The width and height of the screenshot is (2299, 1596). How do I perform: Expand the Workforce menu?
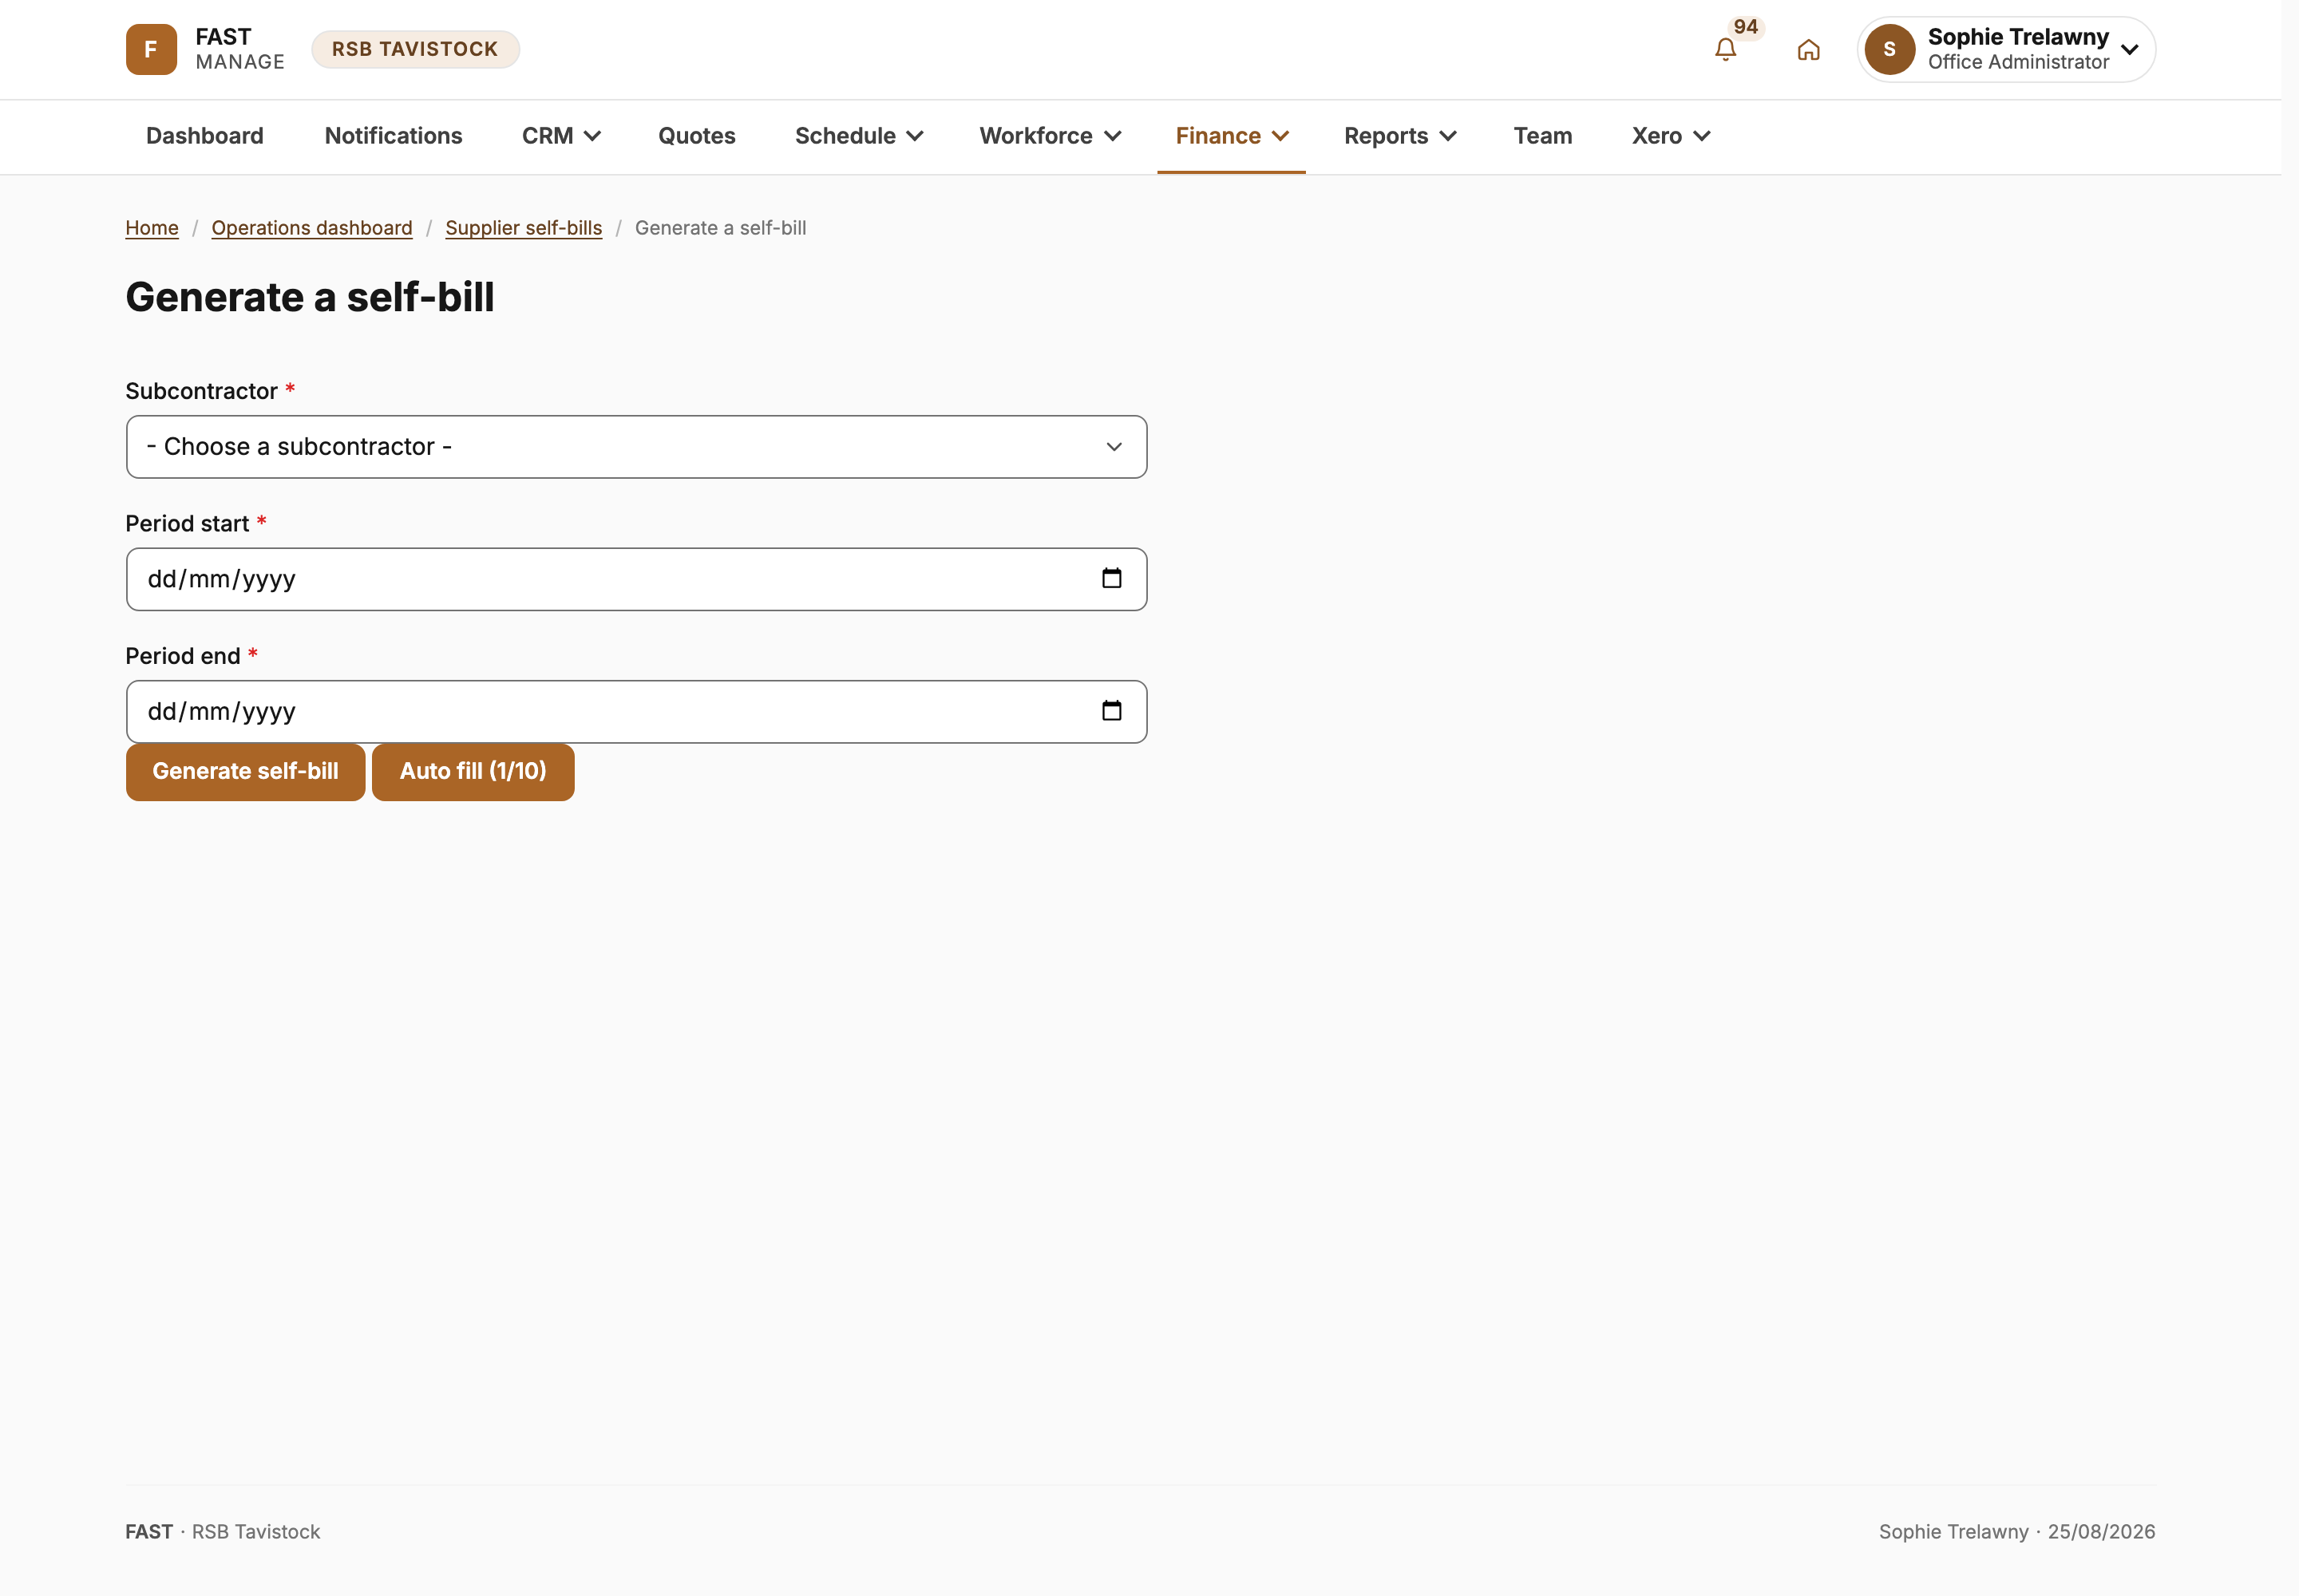click(x=1051, y=136)
